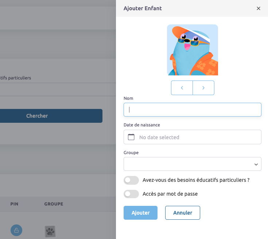Open the Date de naissance picker field
268x239 pixels.
(197, 137)
